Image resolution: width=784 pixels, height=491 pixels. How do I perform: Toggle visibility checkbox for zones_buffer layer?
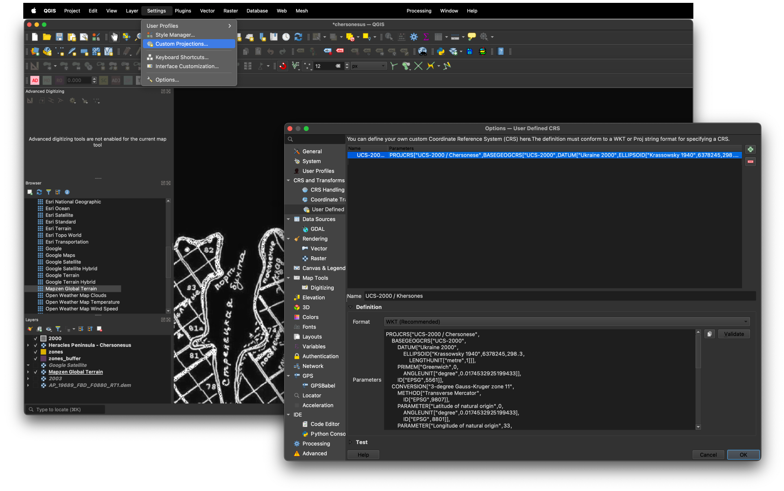(x=36, y=359)
